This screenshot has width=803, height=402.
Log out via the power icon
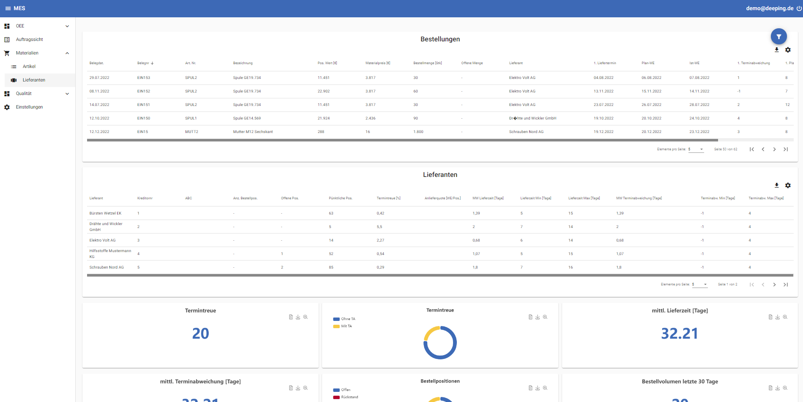[799, 8]
